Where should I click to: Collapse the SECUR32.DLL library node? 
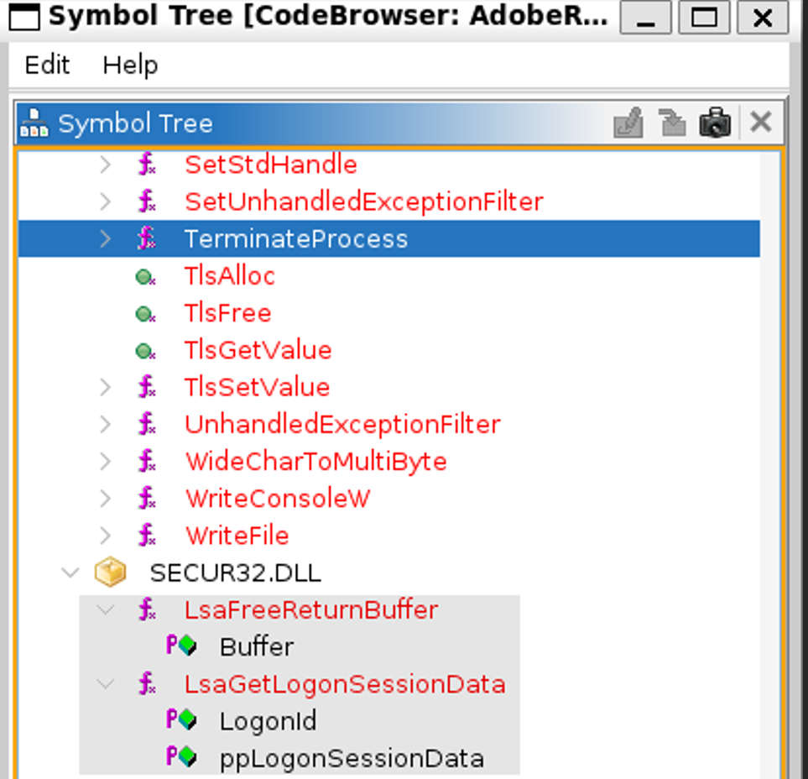(x=70, y=572)
